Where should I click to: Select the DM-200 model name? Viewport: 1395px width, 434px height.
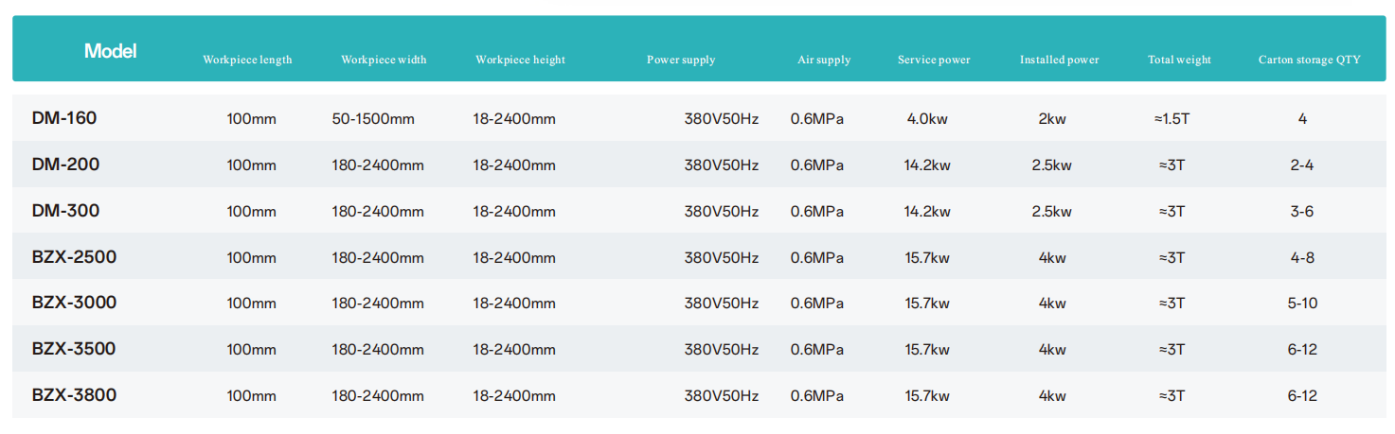coord(65,165)
